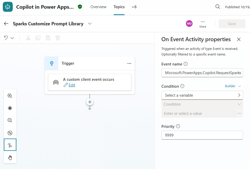Screen dimensions: 250x169
Task: Click the search magnifier icon
Action: (218, 7)
